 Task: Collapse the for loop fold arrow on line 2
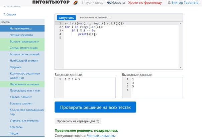63,27
